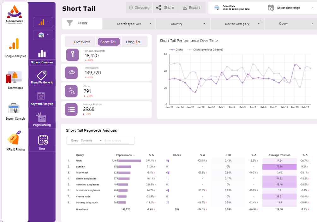Click the Average Position list icon
The height and width of the screenshot is (222, 317).
pyautogui.click(x=71, y=110)
